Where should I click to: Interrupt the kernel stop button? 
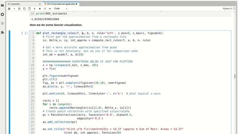(40, 9)
